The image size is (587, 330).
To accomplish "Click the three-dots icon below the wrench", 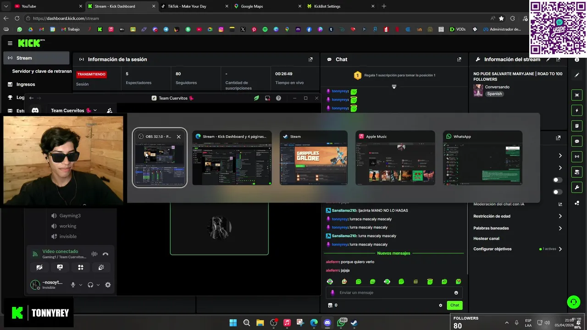I will coord(577,203).
